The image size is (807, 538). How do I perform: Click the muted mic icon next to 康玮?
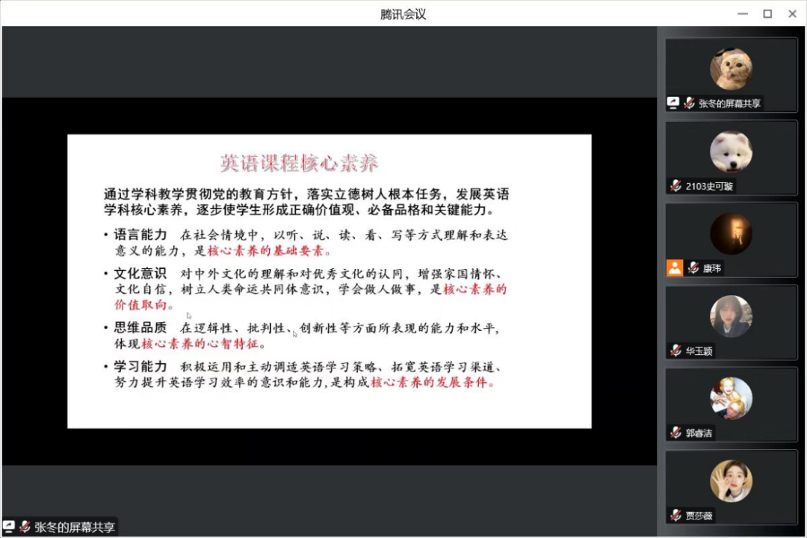tap(693, 268)
